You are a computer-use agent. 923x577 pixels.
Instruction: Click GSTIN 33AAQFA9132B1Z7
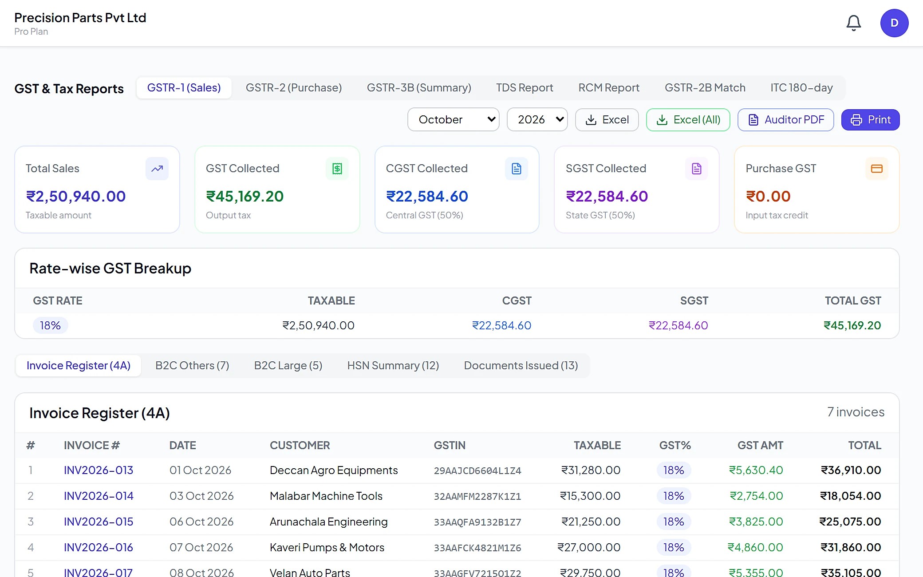click(x=477, y=522)
